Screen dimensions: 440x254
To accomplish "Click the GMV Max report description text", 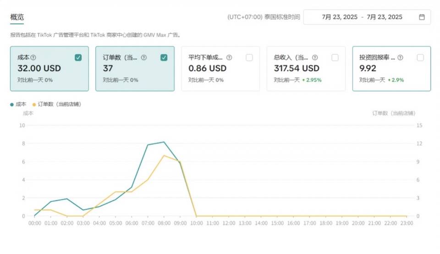I will point(95,35).
